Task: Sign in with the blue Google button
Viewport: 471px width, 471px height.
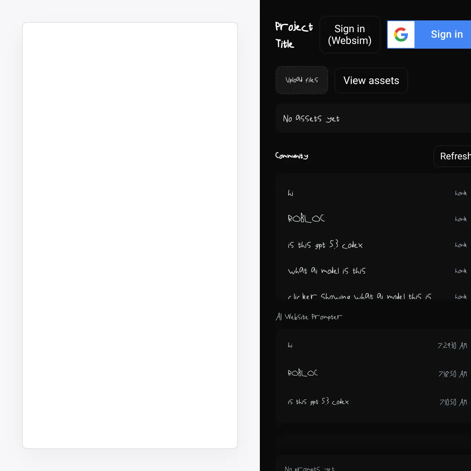Action: (x=446, y=35)
